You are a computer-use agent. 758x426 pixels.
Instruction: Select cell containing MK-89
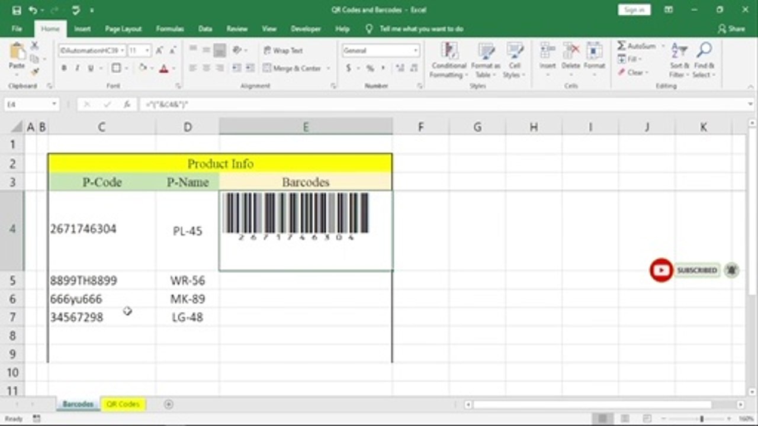(188, 299)
